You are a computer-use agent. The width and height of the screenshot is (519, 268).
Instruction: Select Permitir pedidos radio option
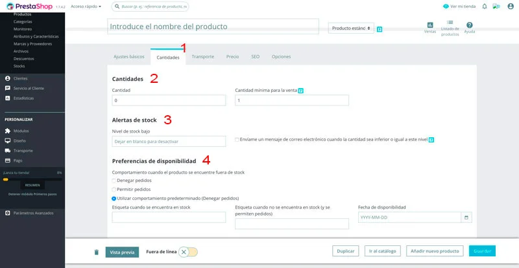(114, 190)
